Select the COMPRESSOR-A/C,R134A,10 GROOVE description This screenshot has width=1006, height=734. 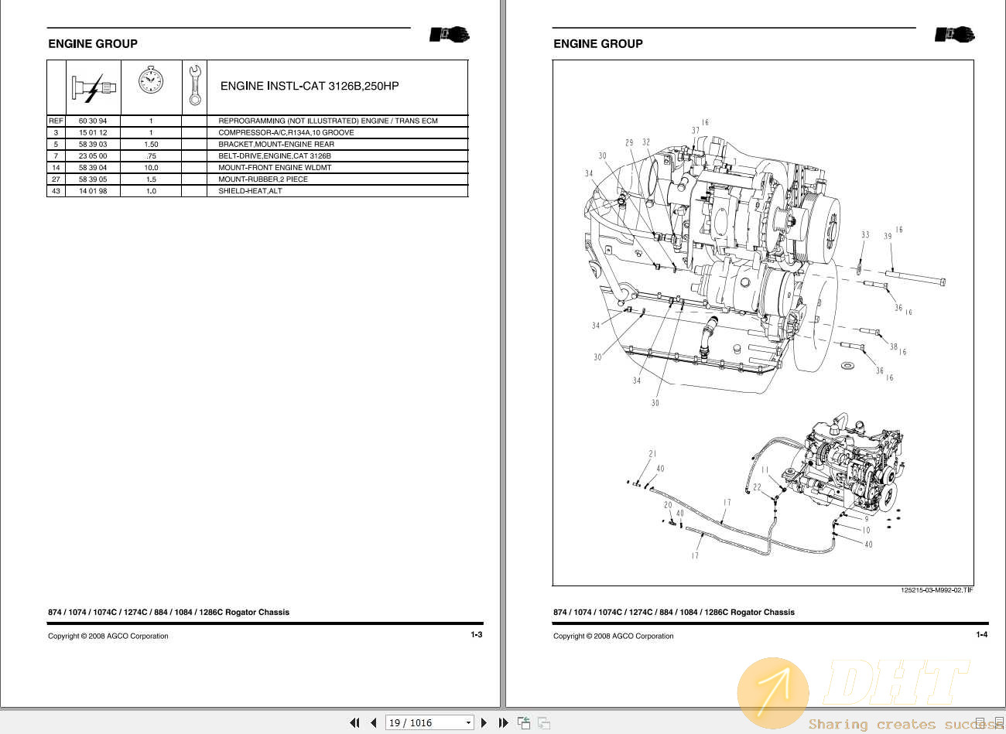point(286,132)
